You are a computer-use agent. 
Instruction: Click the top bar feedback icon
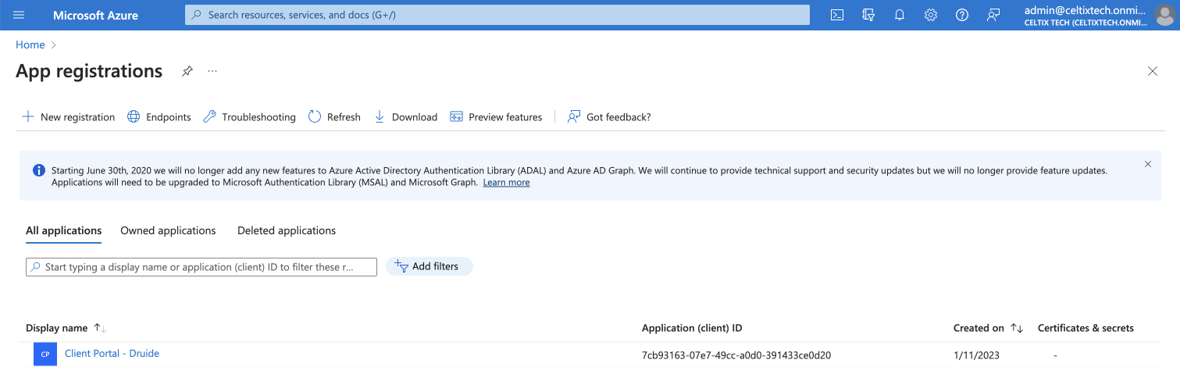(993, 15)
